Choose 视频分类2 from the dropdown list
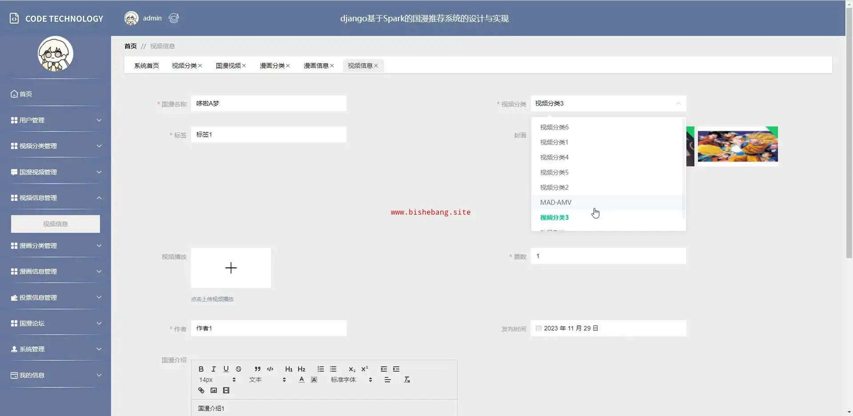 tap(607, 188)
